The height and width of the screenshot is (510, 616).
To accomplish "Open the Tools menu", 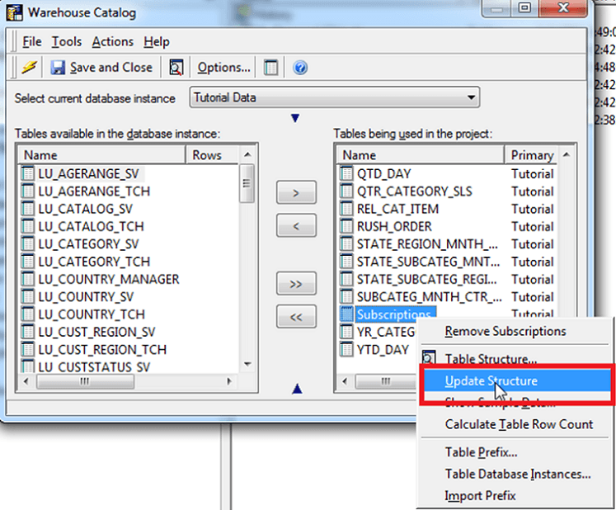I will coord(66,41).
